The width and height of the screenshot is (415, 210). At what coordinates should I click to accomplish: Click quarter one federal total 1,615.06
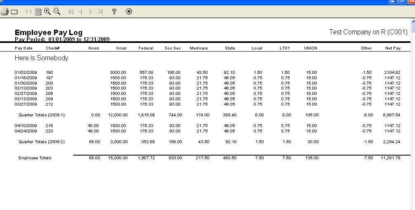pos(146,115)
